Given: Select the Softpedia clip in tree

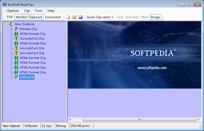Looking at the screenshot, I should pos(27,77).
